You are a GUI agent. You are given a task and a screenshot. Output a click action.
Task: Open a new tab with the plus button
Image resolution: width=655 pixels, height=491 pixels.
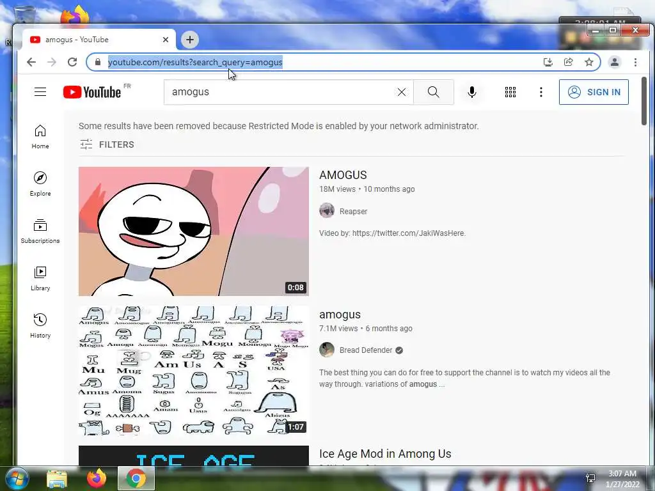(x=189, y=40)
